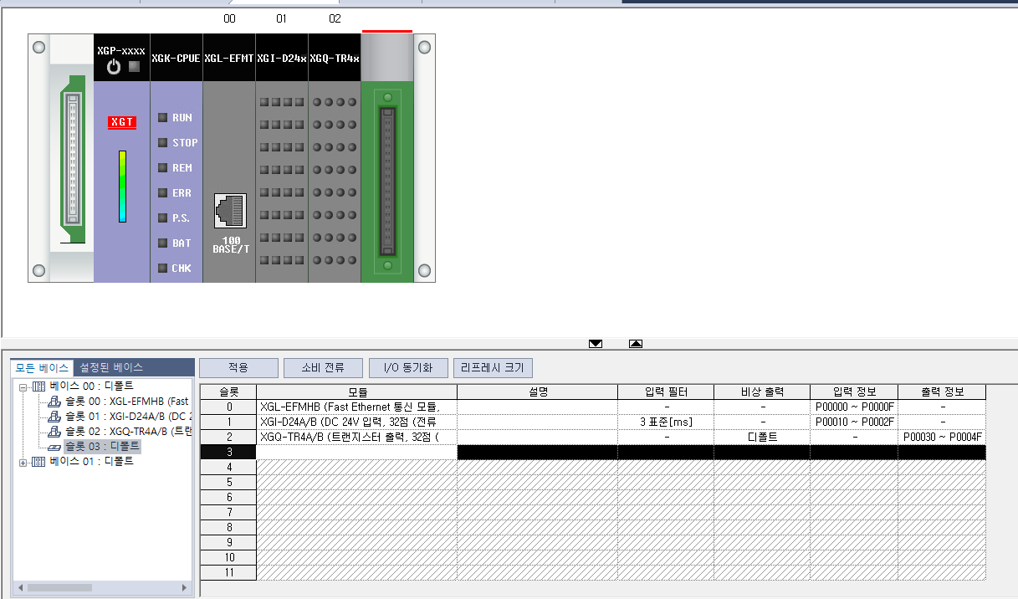Select 베이스 00 : 디폴트 in tree

point(91,387)
